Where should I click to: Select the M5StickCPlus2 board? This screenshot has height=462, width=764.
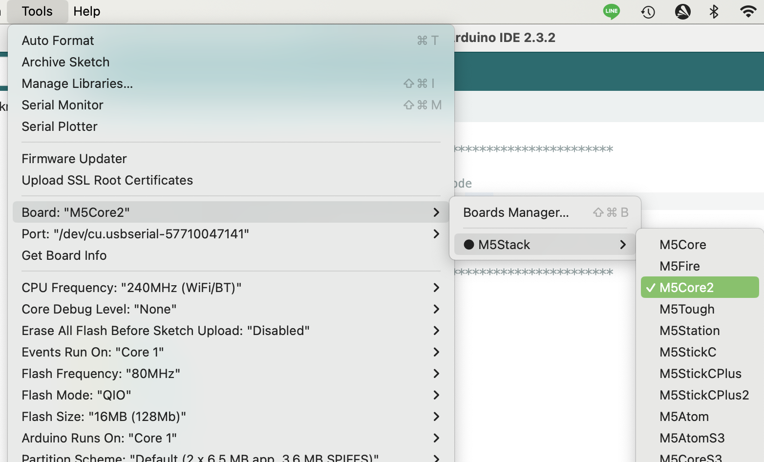(x=700, y=395)
